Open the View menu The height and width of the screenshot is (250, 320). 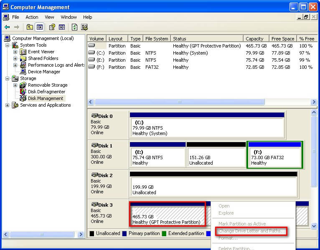[49, 17]
